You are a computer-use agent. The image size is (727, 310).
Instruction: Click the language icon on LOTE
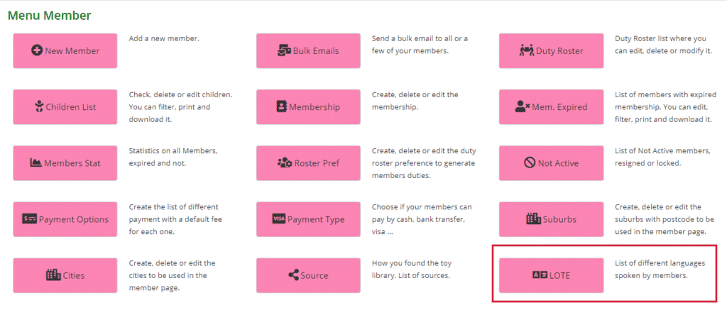(540, 275)
